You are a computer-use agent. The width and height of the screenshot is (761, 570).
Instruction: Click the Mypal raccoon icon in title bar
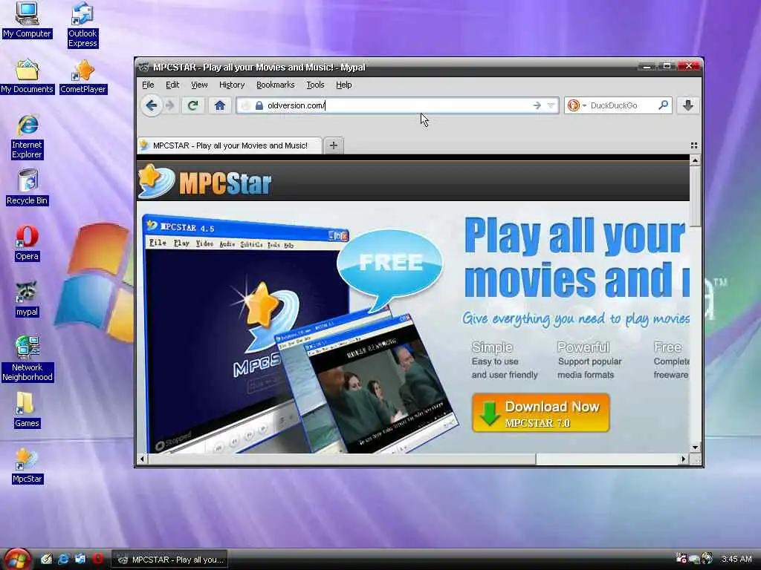(x=143, y=67)
